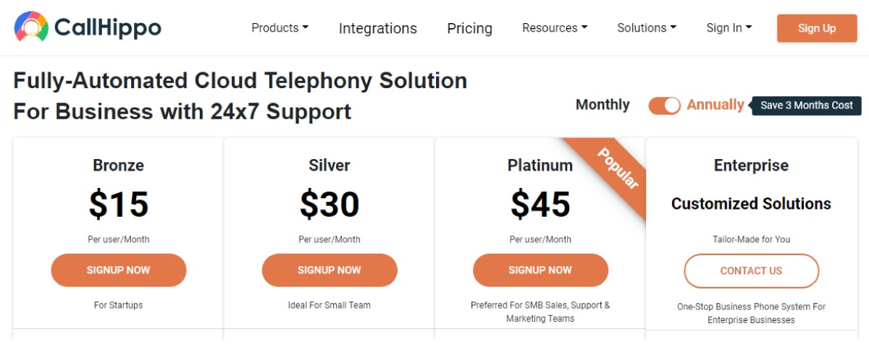Sign up for the Platinum plan
Image resolution: width=869 pixels, height=347 pixels.
tap(540, 270)
